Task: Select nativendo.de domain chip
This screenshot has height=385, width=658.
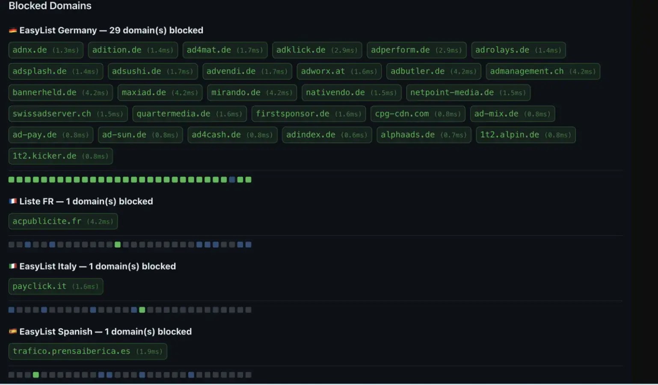Action: pyautogui.click(x=352, y=93)
